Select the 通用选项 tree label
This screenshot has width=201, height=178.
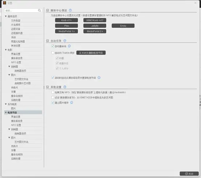12,16
